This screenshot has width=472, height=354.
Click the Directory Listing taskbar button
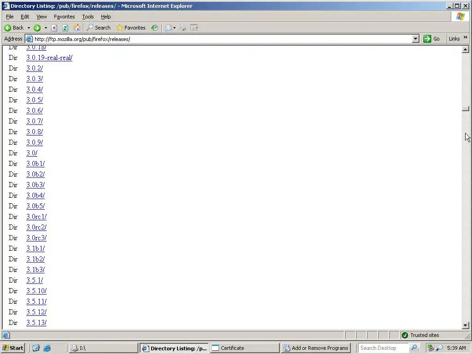click(174, 348)
